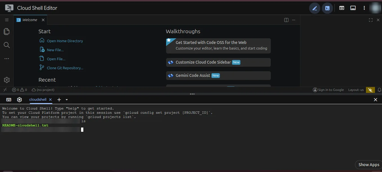Viewport: 382px width, 172px height.
Task: Expand the new terminal dropdown arrow
Action: [67, 100]
